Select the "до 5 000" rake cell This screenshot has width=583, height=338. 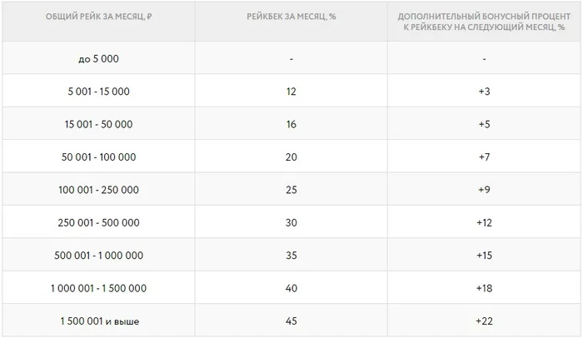coord(98,59)
